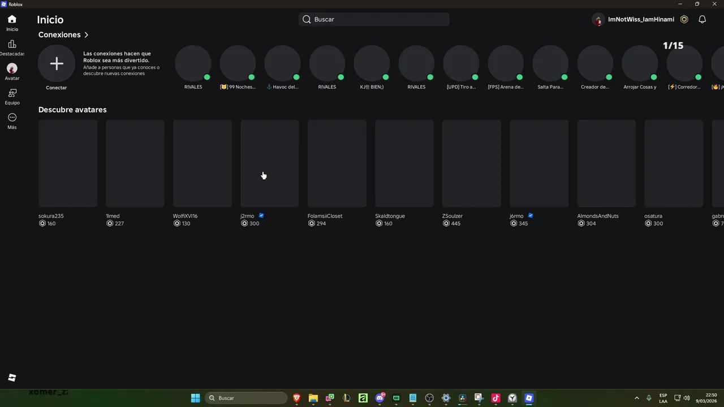
Task: Click the microphone tray icon
Action: [x=649, y=398]
